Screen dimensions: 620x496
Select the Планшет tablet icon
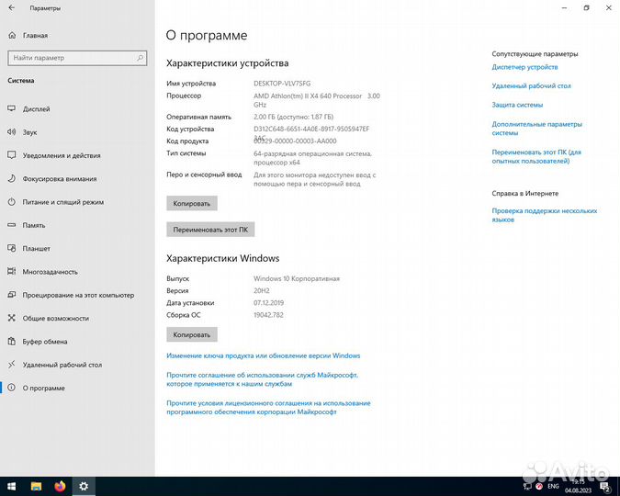point(12,248)
